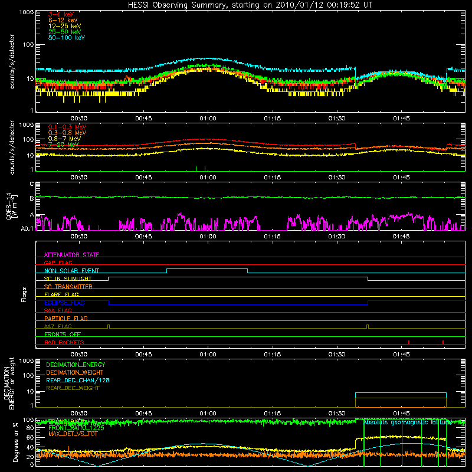
Task: Click the FLARE_FLAG label
Action: [x=61, y=294]
